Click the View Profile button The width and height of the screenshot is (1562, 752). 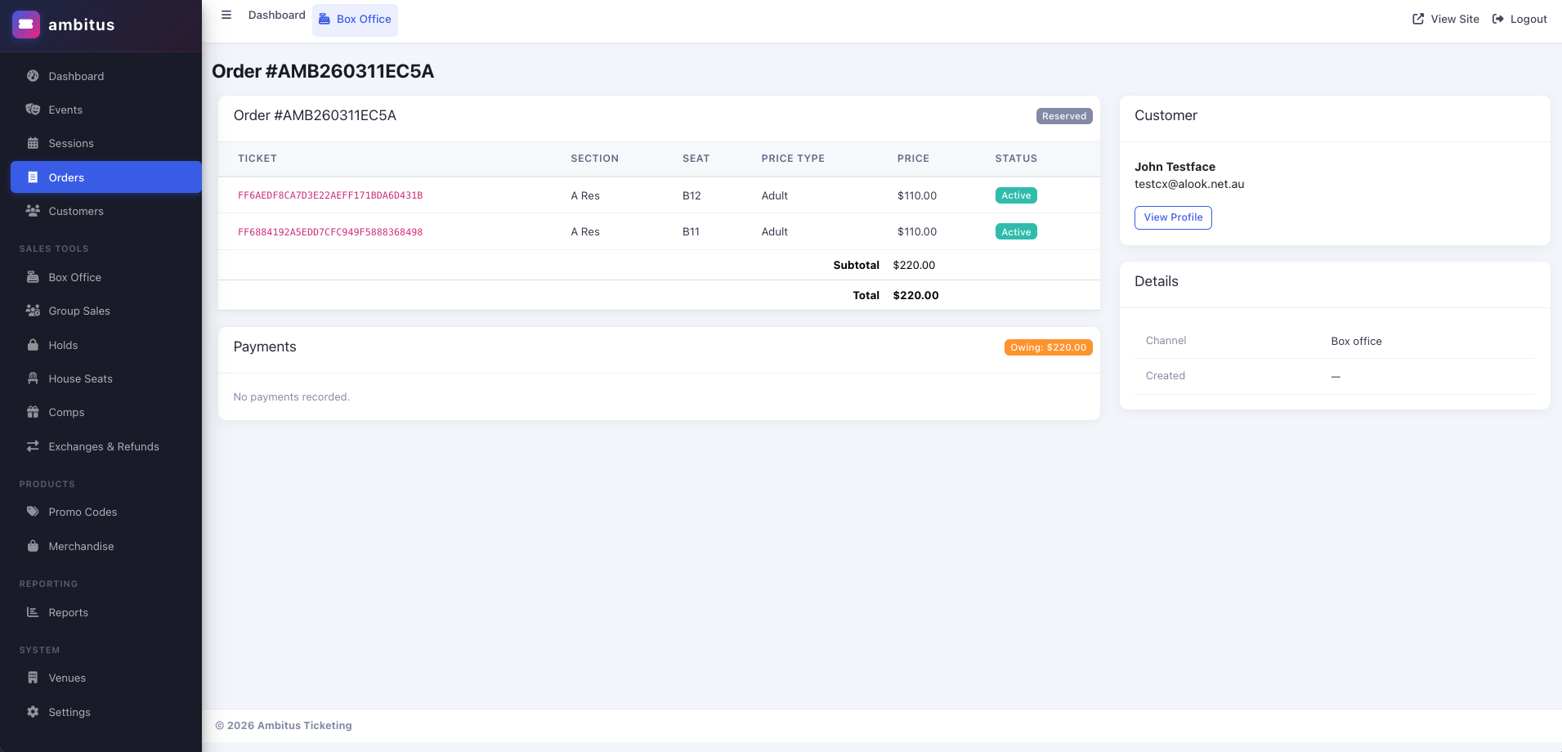[1172, 217]
